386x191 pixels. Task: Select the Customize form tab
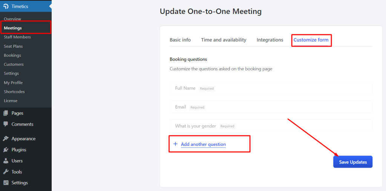[311, 40]
